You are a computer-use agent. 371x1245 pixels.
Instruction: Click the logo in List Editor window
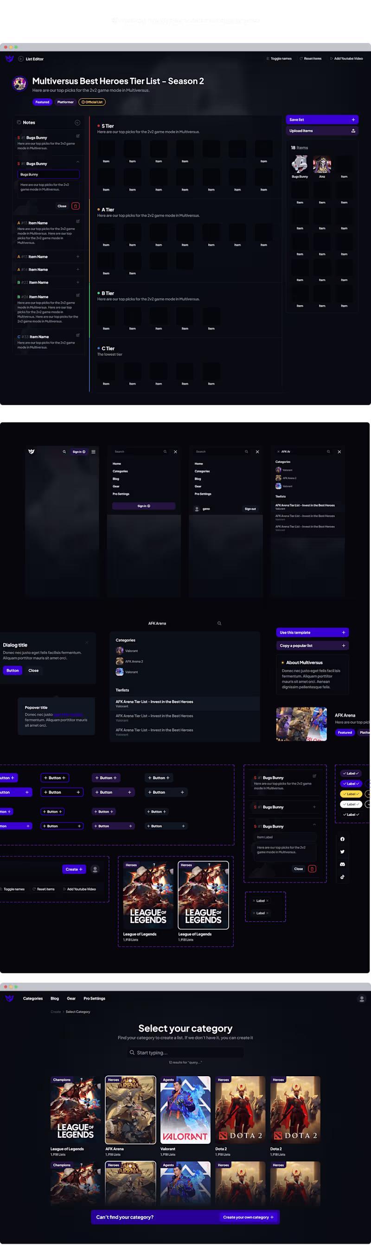click(9, 58)
